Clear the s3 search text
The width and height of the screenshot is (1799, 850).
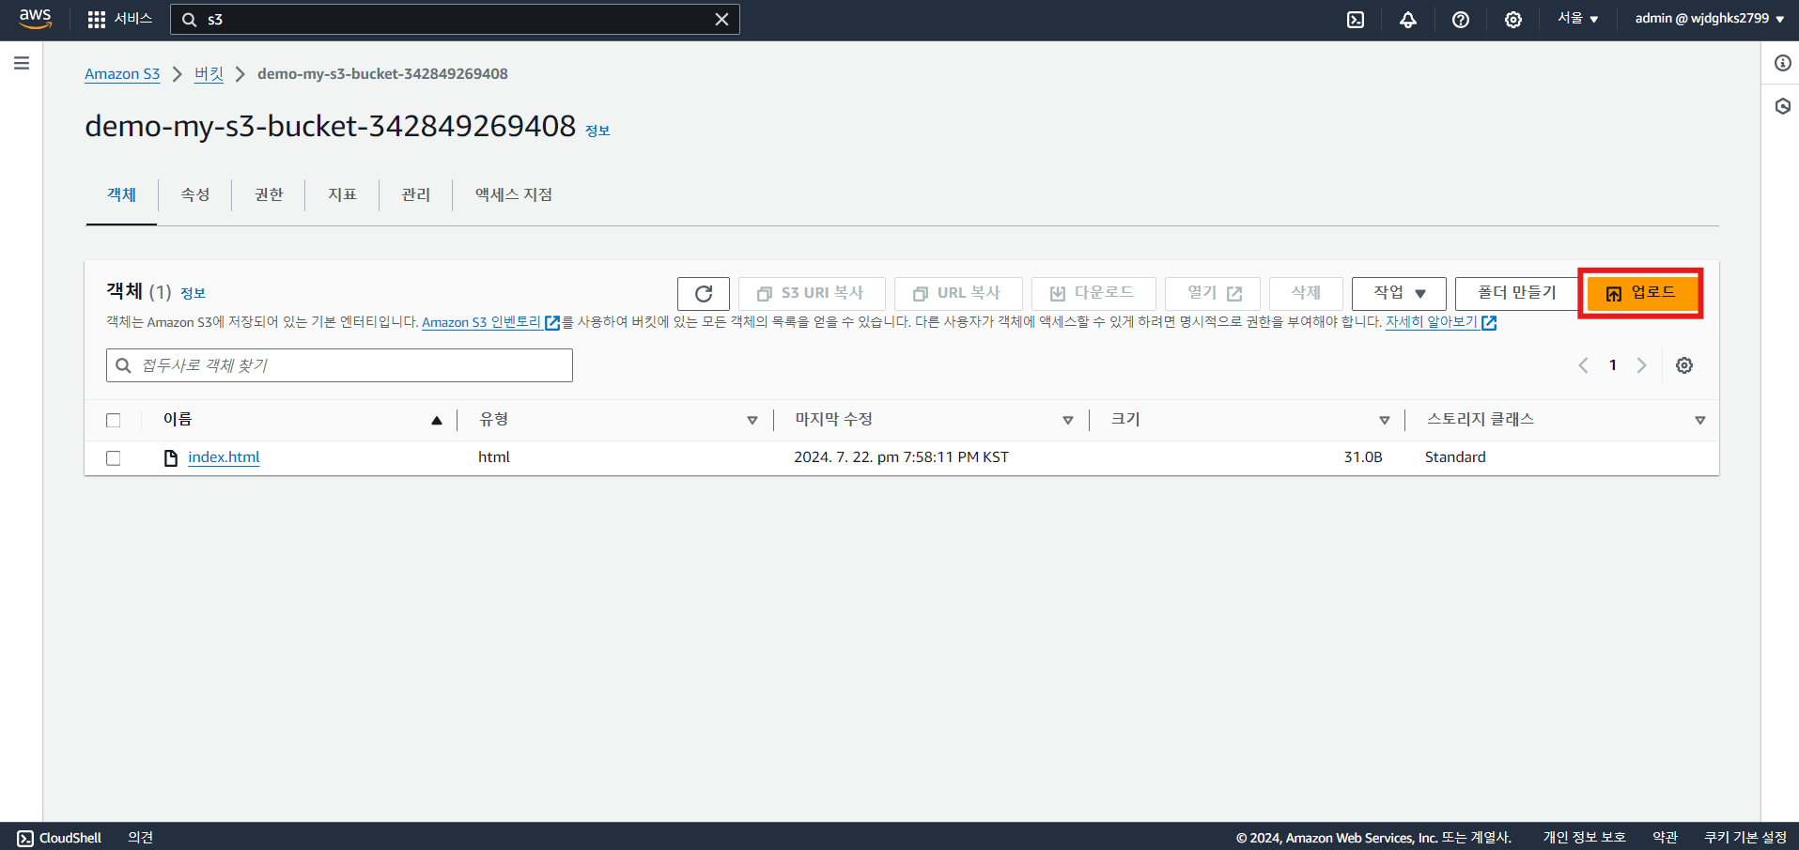721,19
